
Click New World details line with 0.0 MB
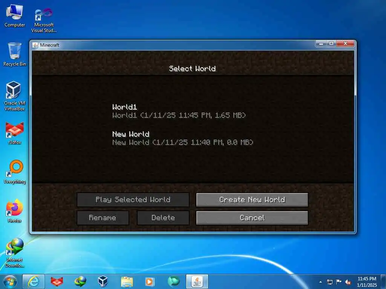(183, 142)
